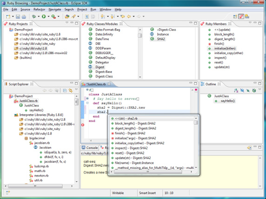The width and height of the screenshot is (266, 199).
Task: Click the status bar icon at bottom left
Action: (8, 193)
